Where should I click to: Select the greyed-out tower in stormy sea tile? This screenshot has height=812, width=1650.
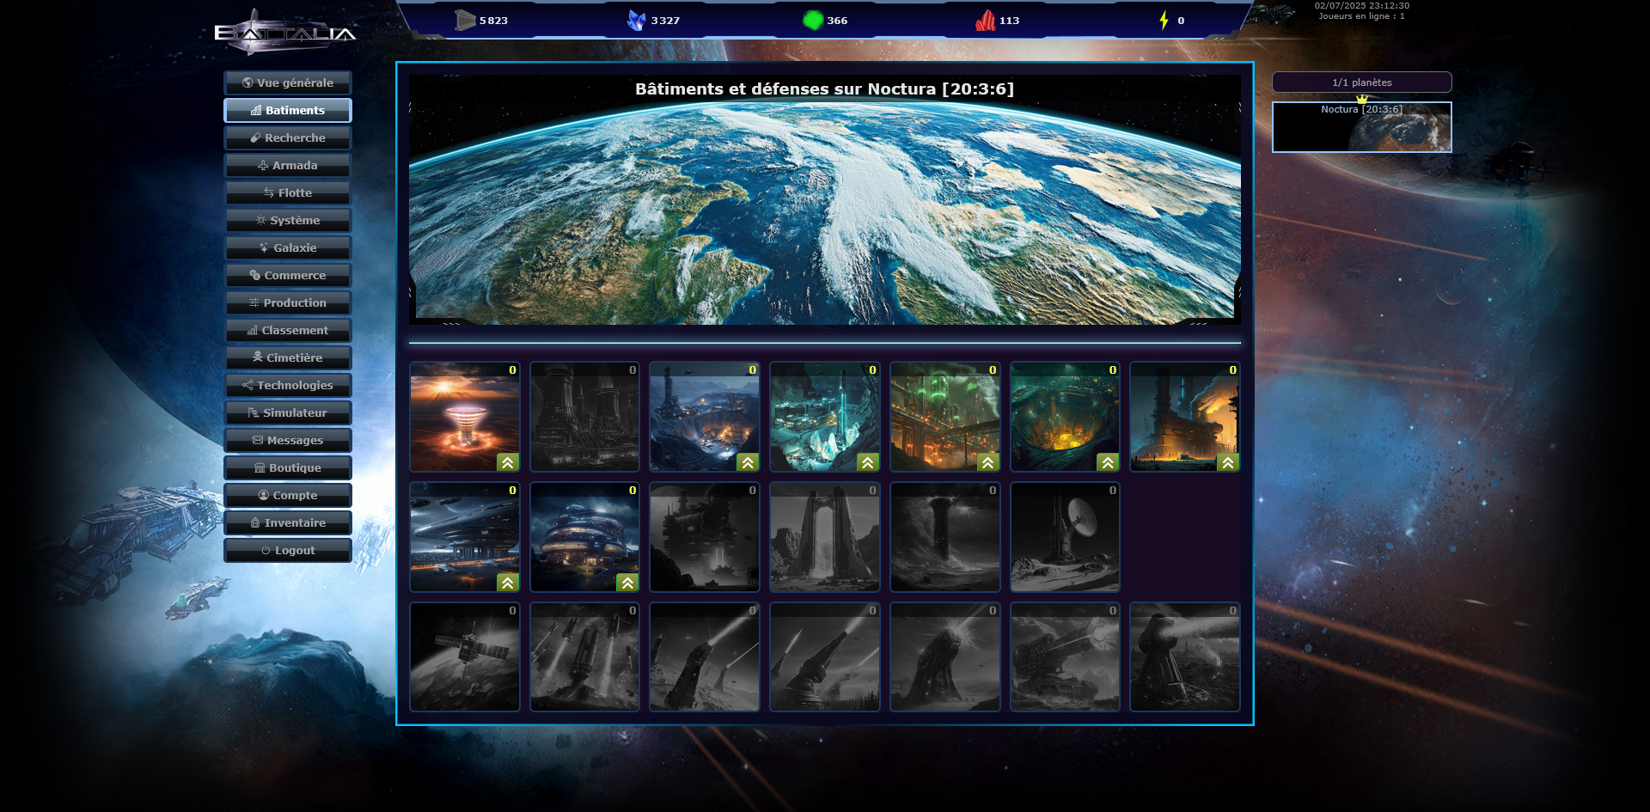point(945,537)
